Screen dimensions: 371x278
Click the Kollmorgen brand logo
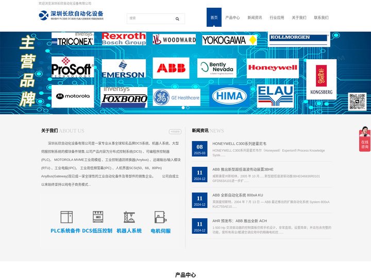299,40
